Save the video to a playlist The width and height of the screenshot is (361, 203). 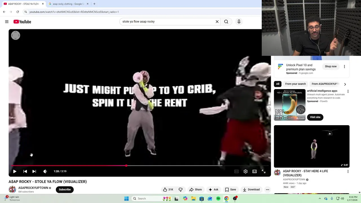[230, 189]
